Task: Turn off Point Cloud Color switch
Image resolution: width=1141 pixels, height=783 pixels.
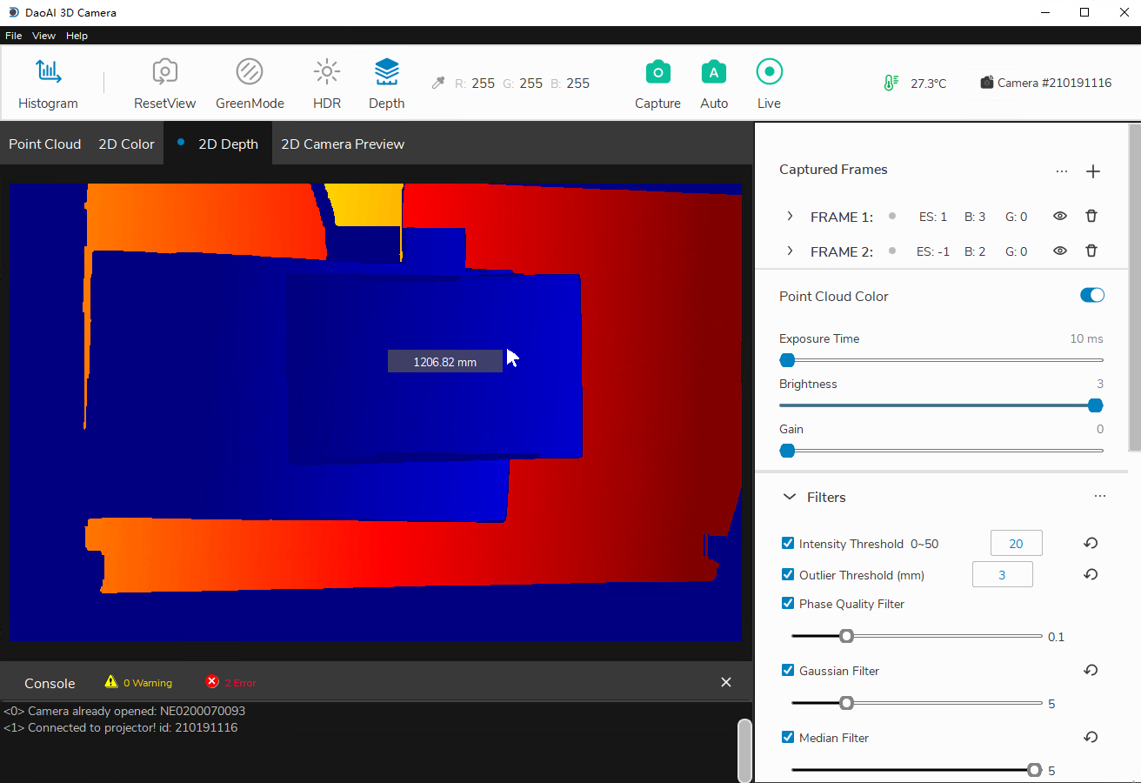Action: pos(1091,296)
